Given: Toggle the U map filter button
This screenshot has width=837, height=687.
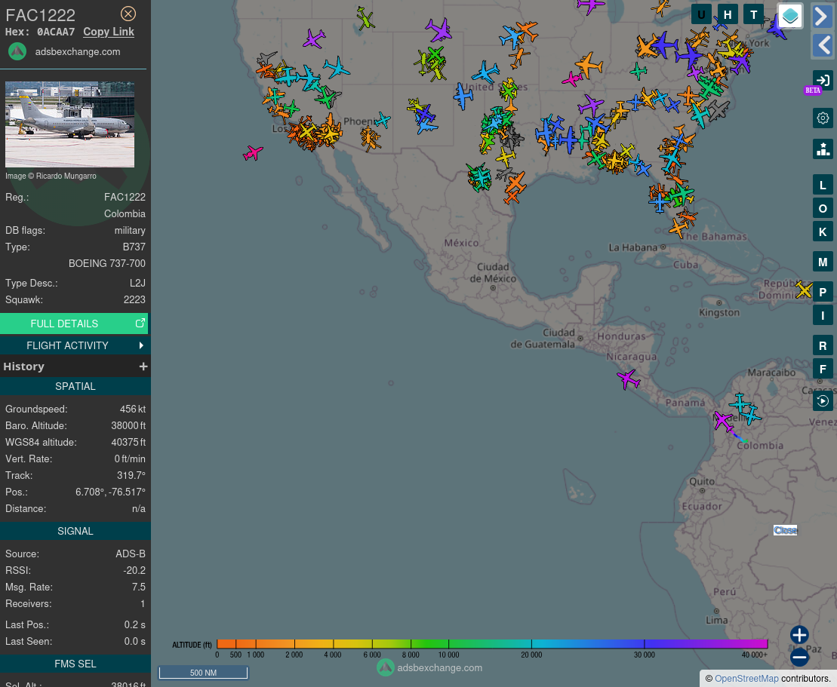Looking at the screenshot, I should tap(701, 14).
